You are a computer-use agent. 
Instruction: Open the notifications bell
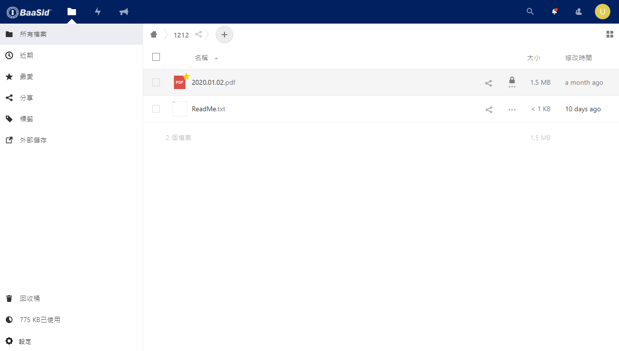pyautogui.click(x=554, y=12)
